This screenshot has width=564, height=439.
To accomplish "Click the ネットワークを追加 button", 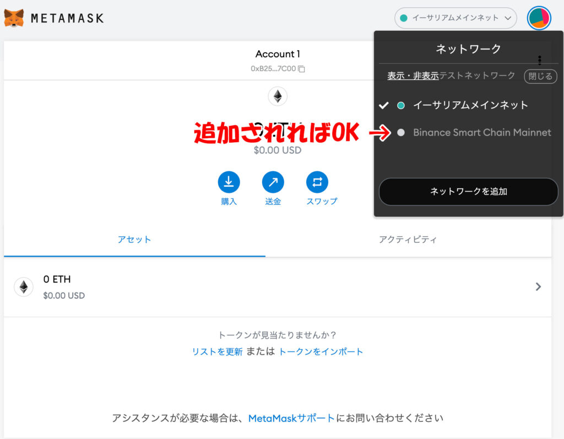I will tap(468, 192).
